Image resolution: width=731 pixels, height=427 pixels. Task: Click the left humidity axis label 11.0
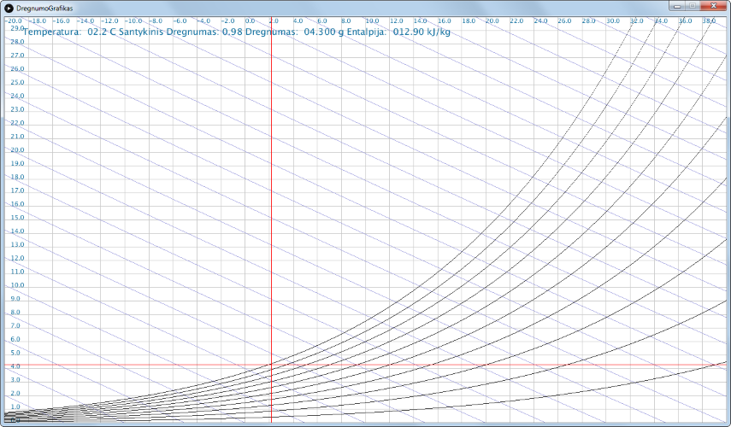pos(17,272)
